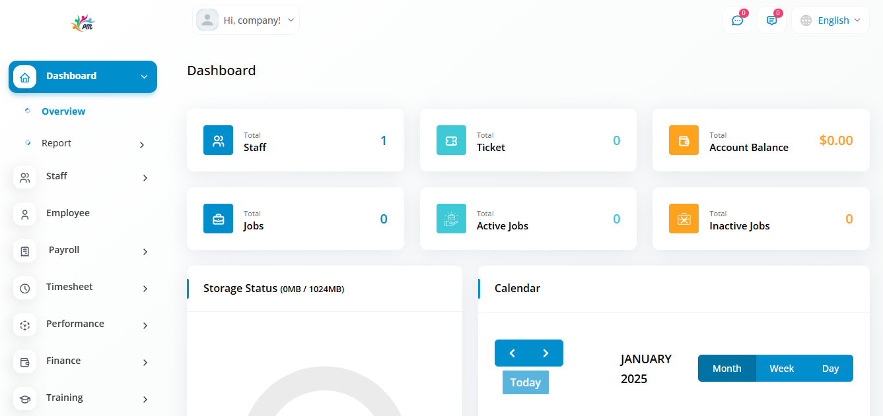Open the notifications icon beside language selector
Image resolution: width=883 pixels, height=416 pixels.
[x=771, y=20]
